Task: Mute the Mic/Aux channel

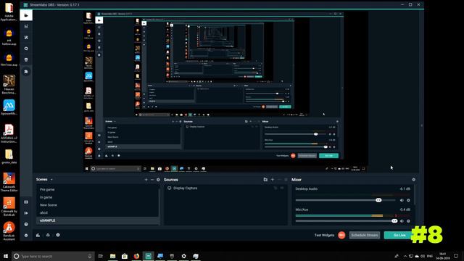Action: tap(402, 221)
